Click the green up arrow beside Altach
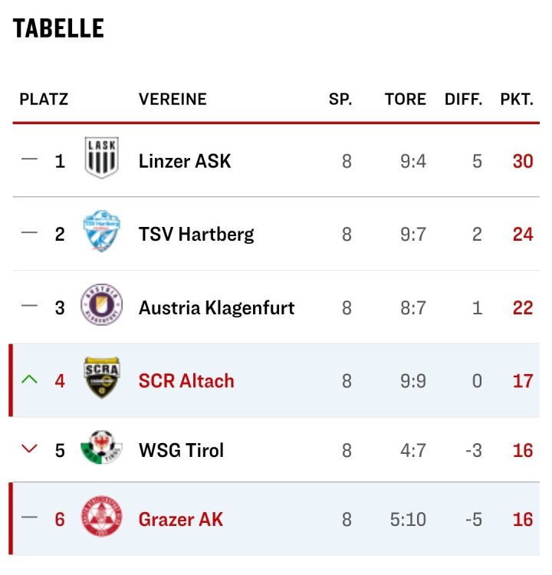Screen dimensions: 552x575 coord(29,379)
